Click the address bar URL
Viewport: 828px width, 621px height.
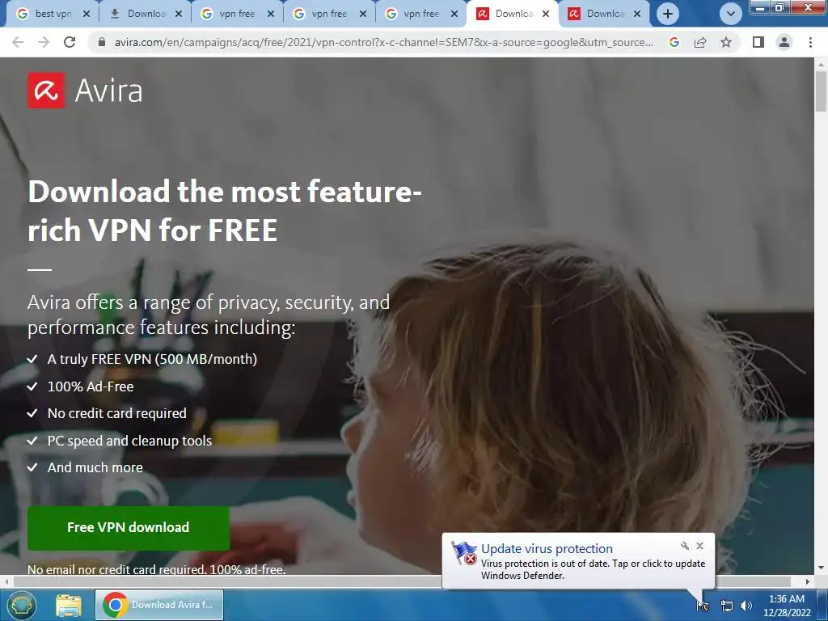[383, 42]
